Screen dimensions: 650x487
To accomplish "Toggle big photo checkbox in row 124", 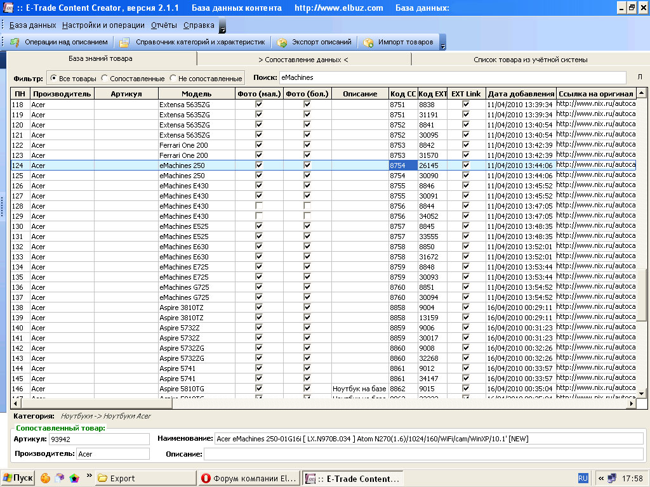I will (307, 166).
